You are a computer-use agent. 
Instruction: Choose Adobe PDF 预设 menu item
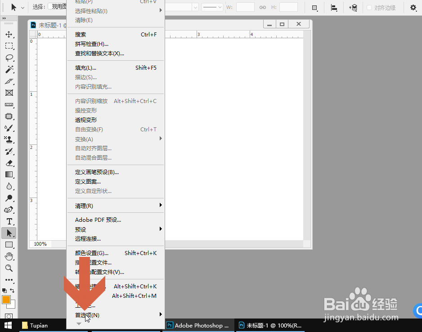coord(116,220)
